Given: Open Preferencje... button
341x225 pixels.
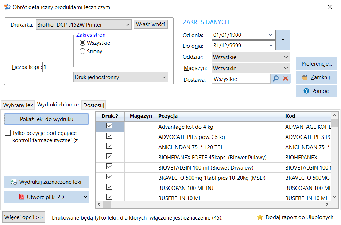Looking at the screenshot, I should point(317,64).
